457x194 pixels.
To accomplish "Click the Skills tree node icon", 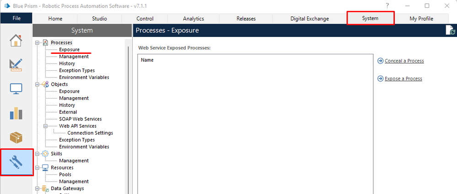I will [45, 153].
